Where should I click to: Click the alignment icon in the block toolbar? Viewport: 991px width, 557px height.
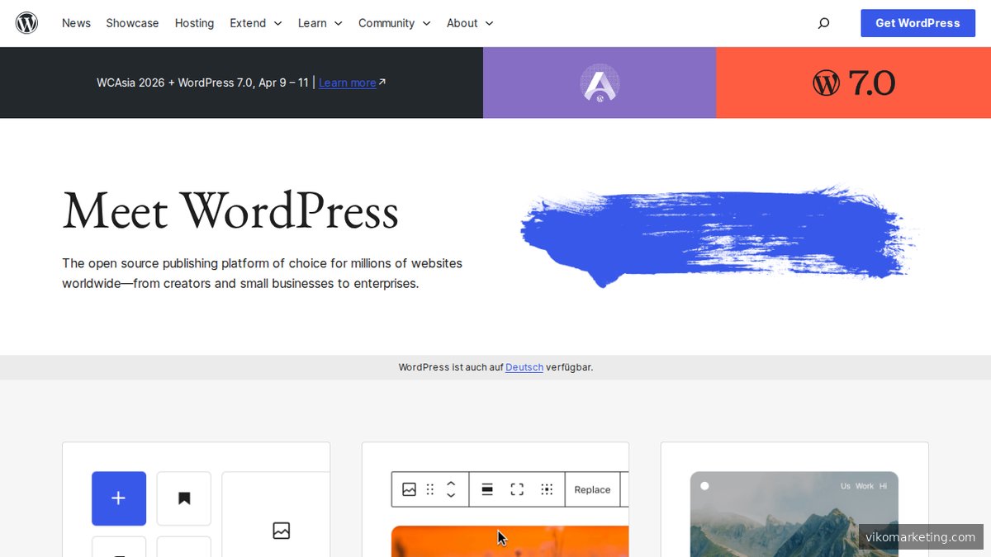pyautogui.click(x=486, y=489)
